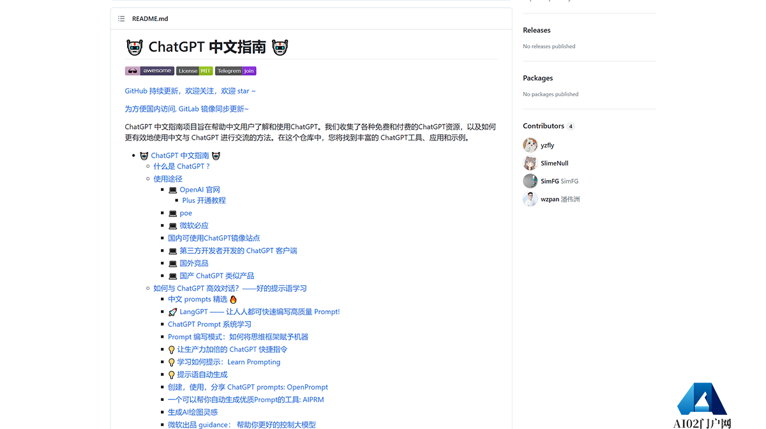Open SimFG contributor avatar
This screenshot has height=429, width=766.
[530, 181]
